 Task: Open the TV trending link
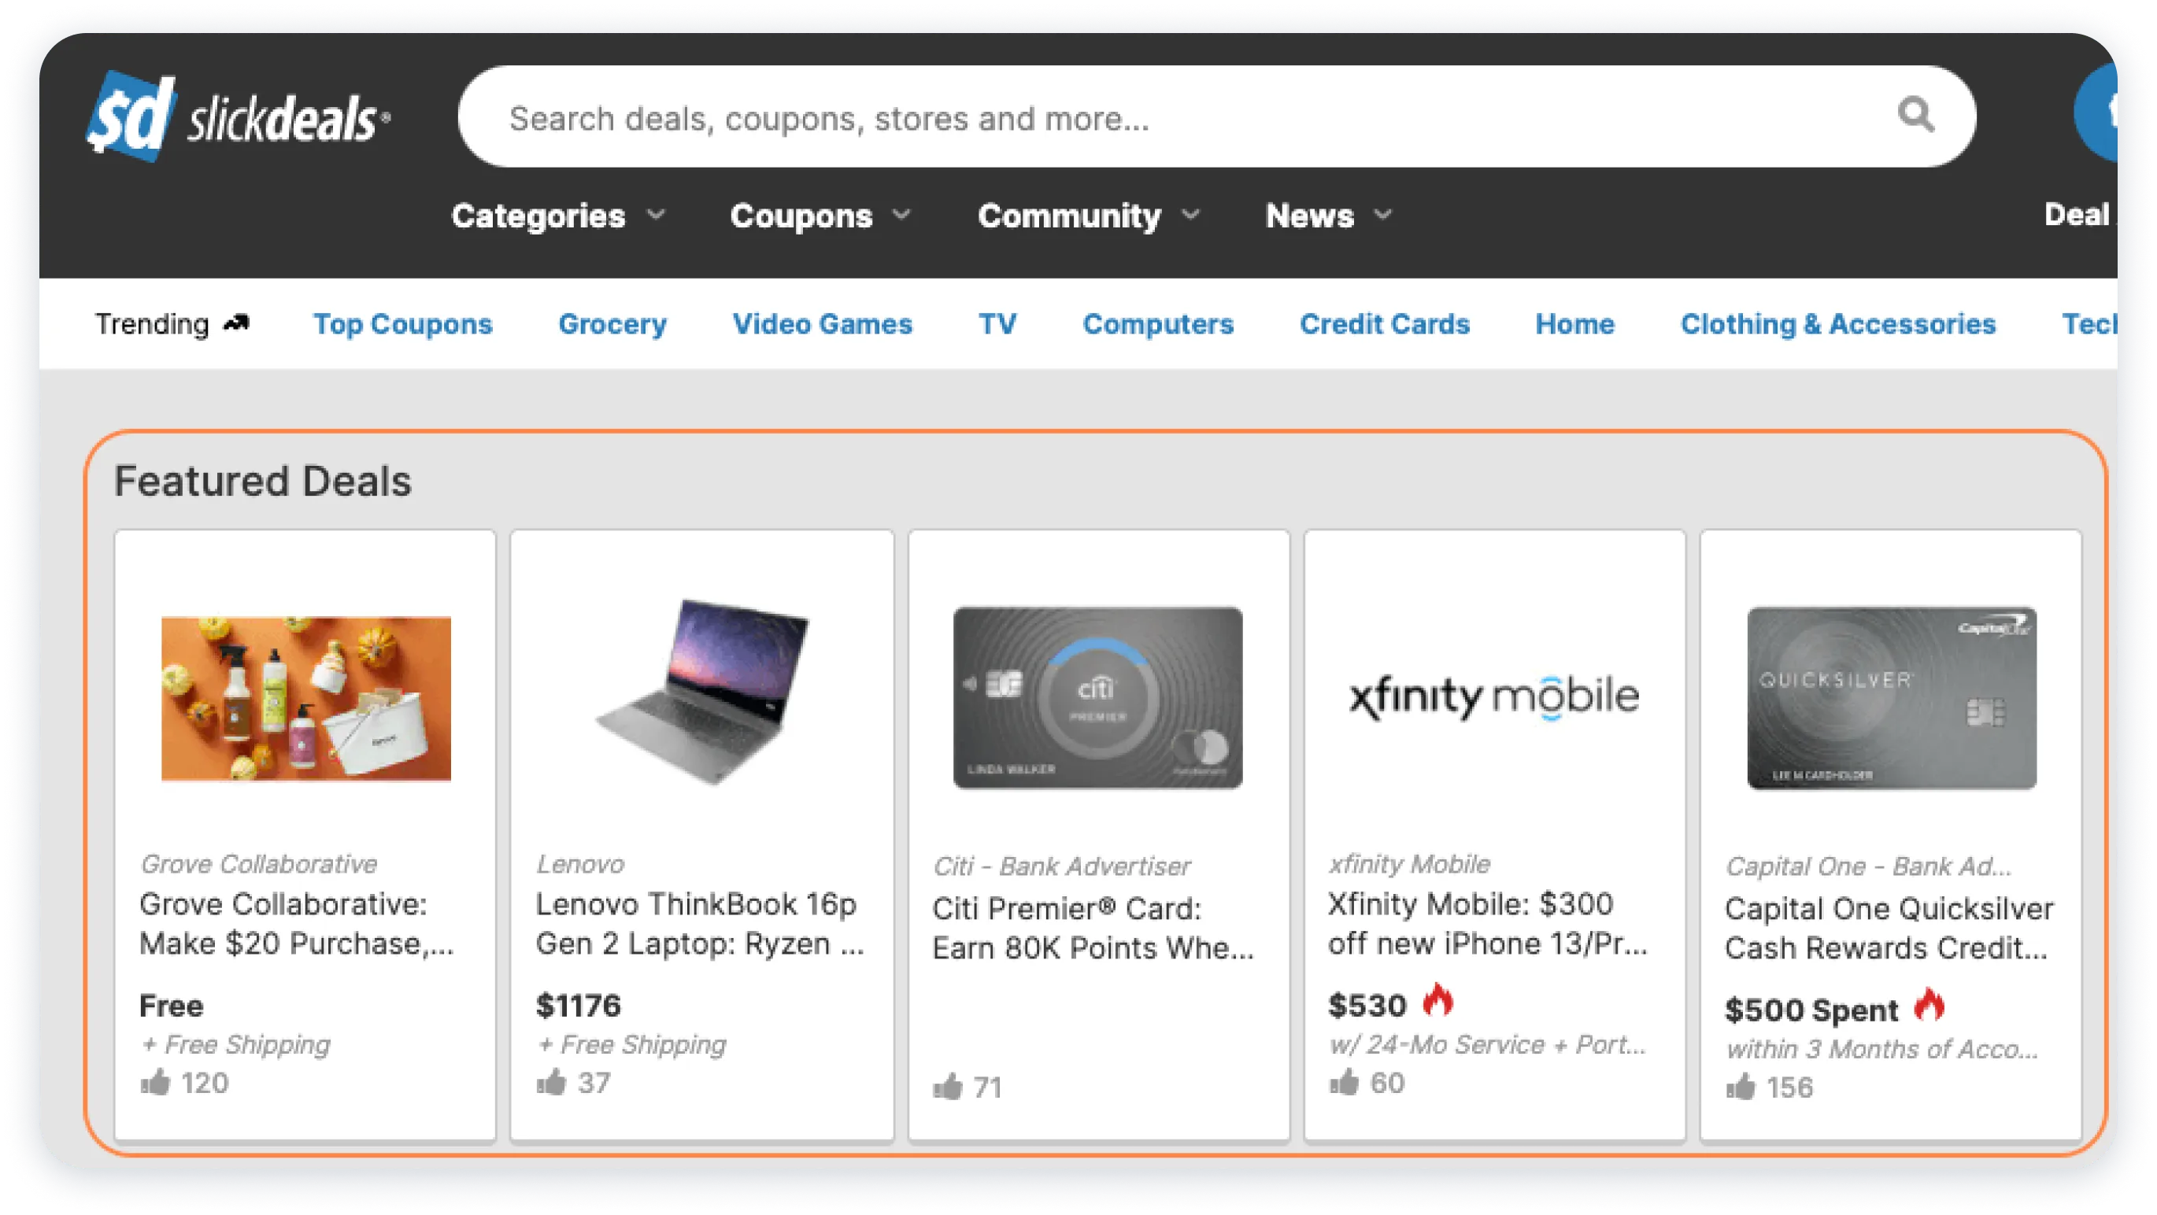click(x=998, y=324)
